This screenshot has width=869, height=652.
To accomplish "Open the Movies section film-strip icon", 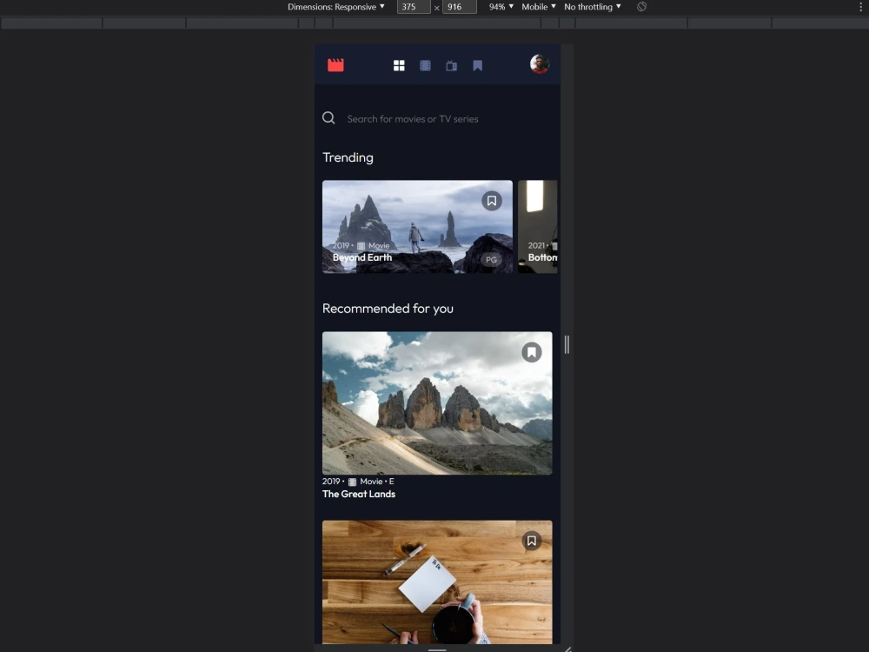I will pyautogui.click(x=425, y=64).
